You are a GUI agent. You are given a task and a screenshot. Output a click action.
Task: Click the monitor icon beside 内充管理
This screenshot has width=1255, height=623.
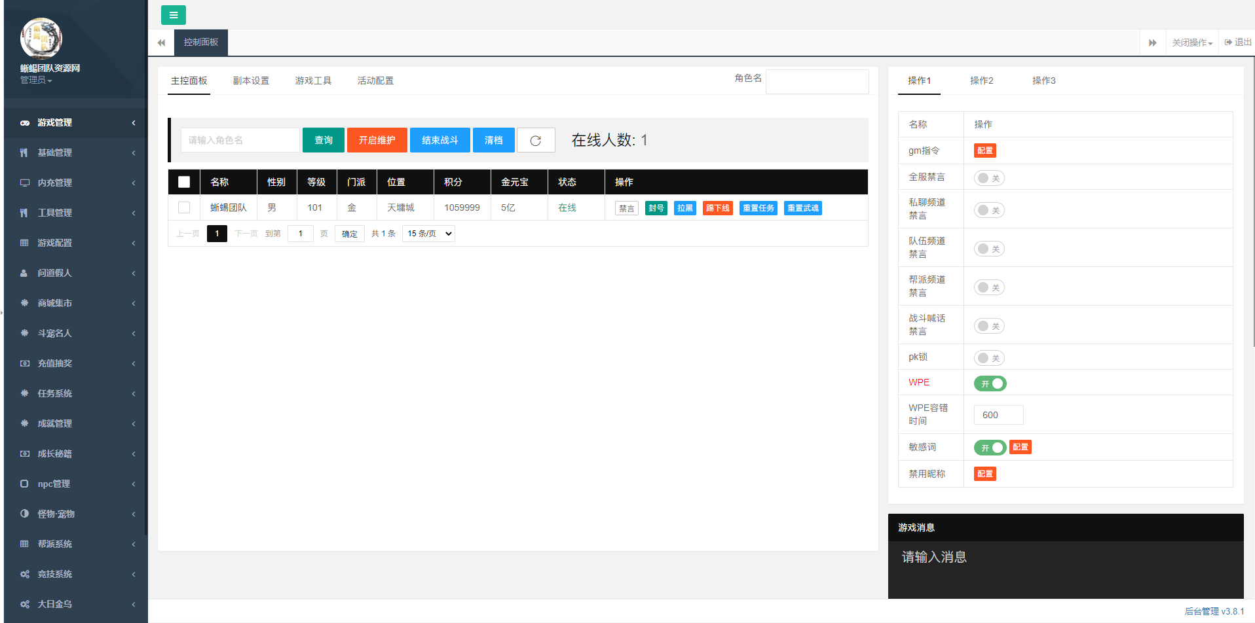coord(25,183)
